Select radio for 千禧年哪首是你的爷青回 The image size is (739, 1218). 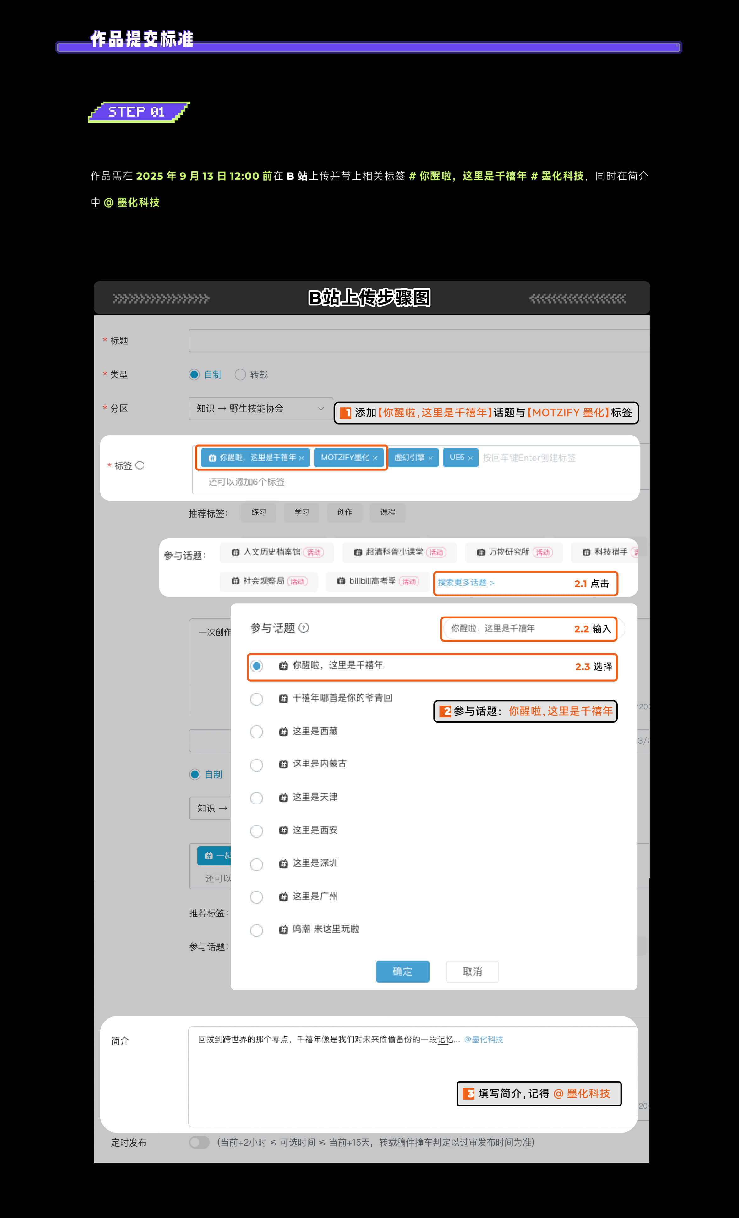click(257, 699)
